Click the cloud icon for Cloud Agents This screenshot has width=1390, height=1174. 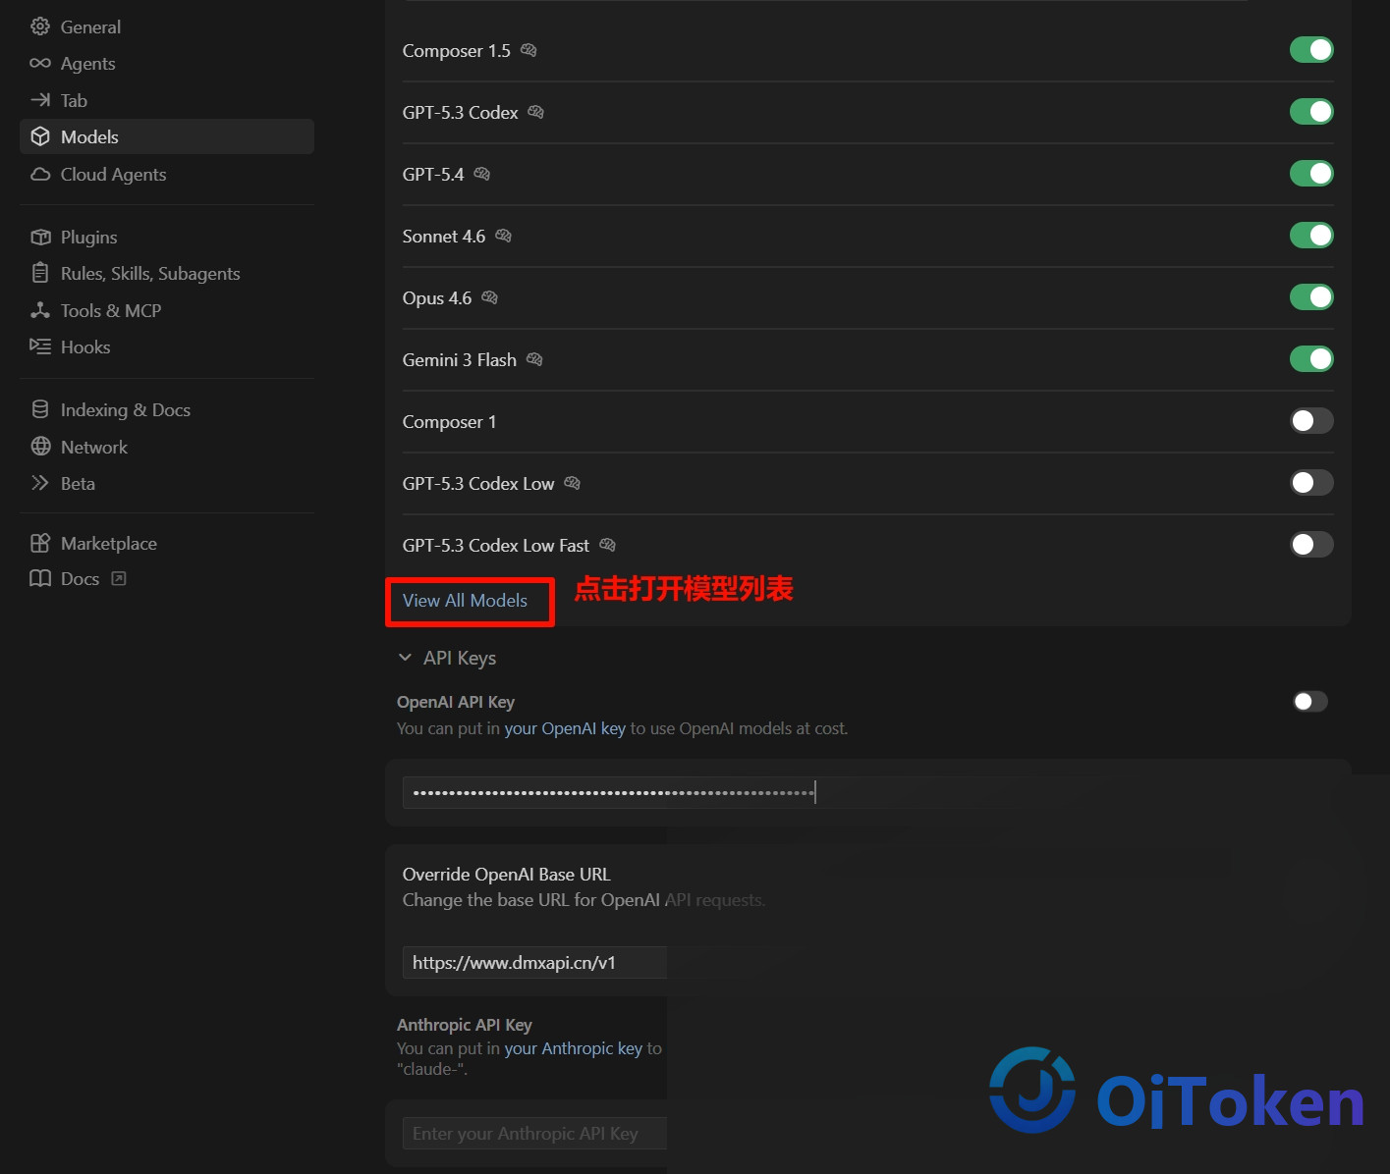pos(40,174)
